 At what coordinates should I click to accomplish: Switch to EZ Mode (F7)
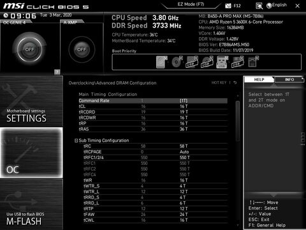191,4
